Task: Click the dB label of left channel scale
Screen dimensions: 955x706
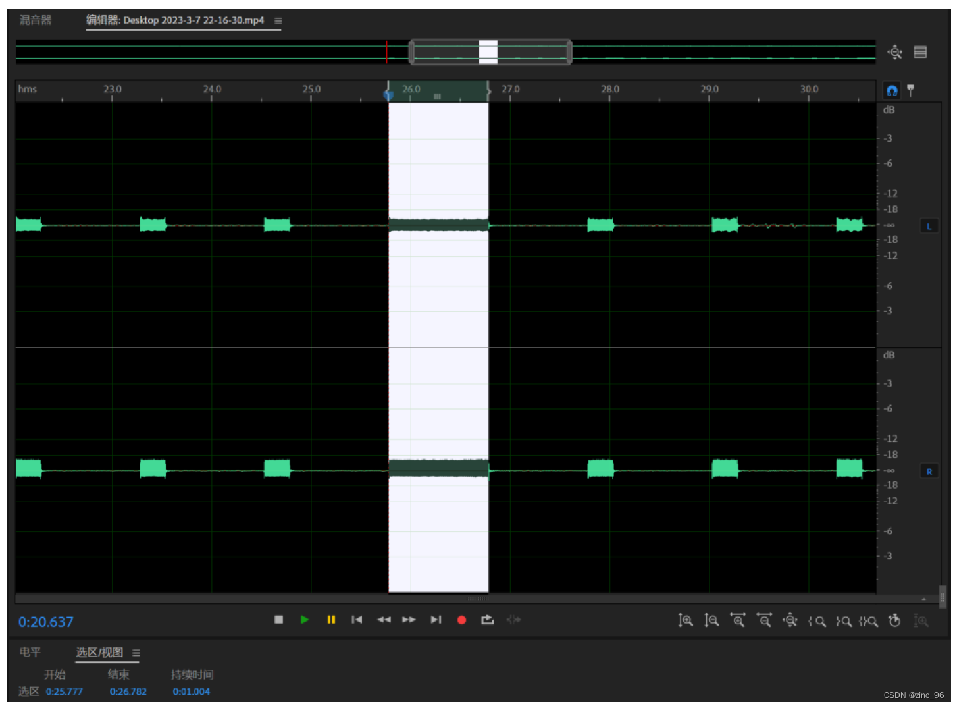Action: (889, 110)
